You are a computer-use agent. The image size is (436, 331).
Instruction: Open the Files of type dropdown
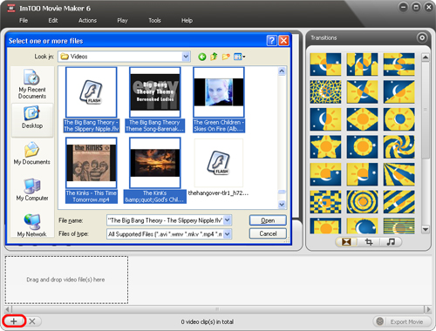click(x=228, y=233)
